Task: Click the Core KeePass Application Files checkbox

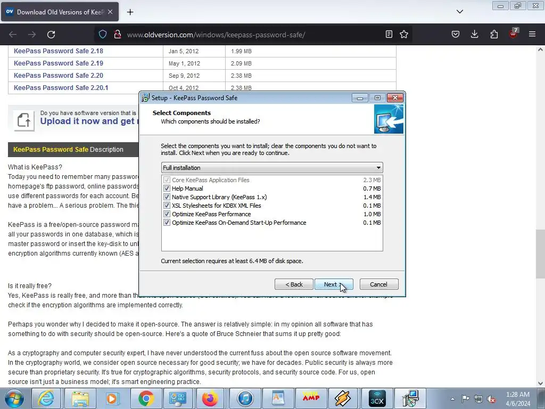Action: coord(167,180)
